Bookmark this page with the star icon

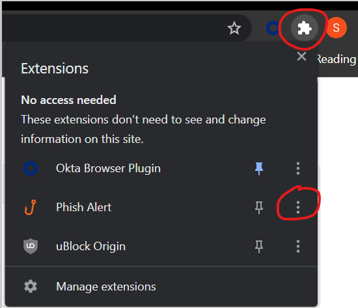[234, 28]
